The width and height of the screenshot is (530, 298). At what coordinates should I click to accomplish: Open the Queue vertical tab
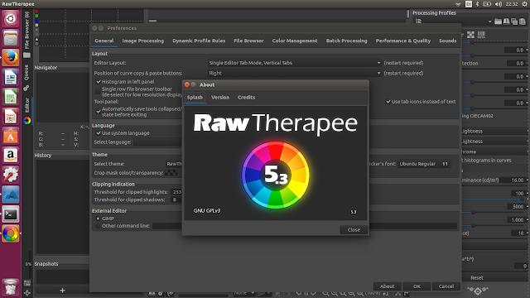26,73
